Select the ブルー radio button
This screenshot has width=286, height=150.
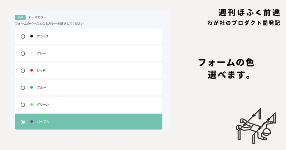point(23,87)
